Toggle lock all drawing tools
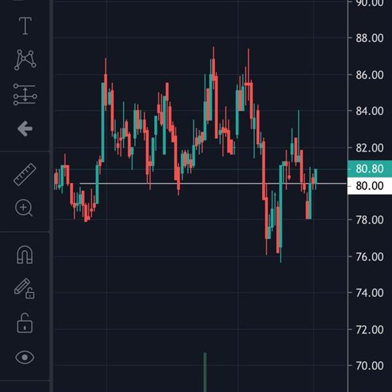 coord(25,323)
